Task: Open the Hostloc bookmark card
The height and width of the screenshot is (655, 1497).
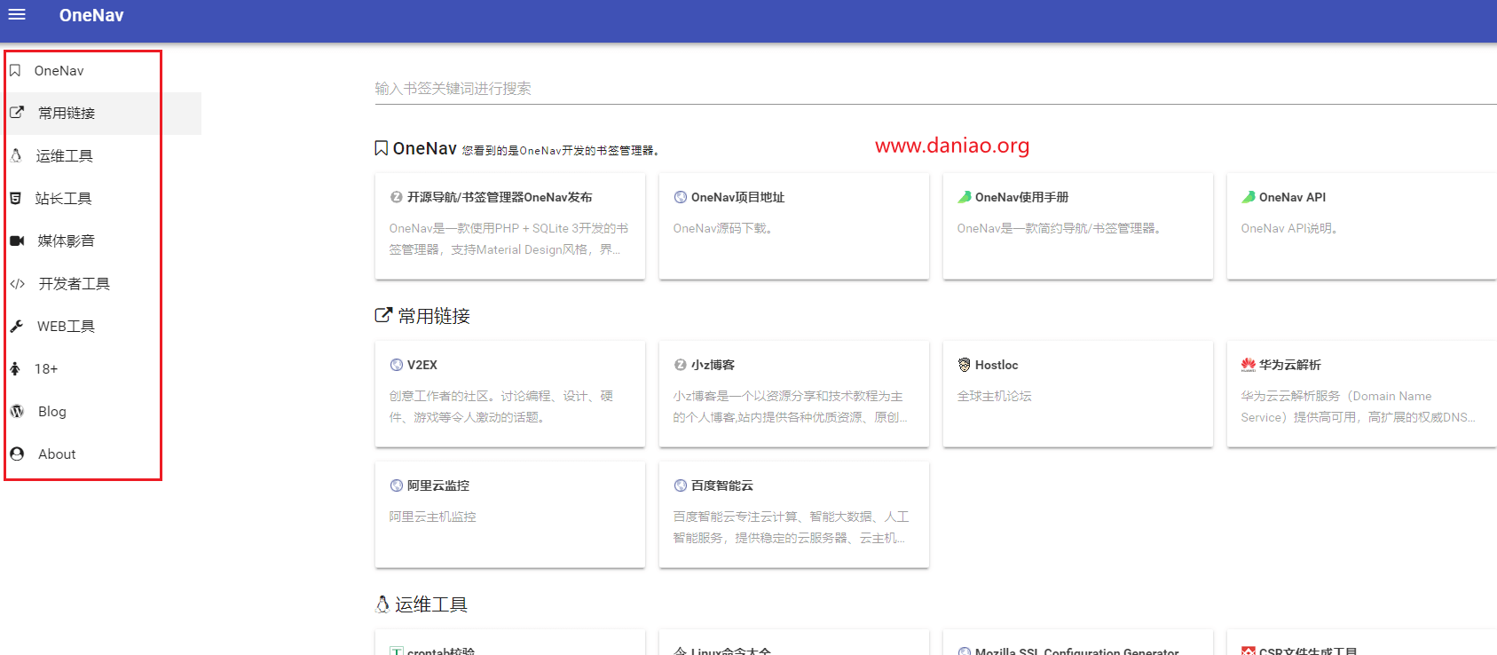Action: [x=1078, y=394]
